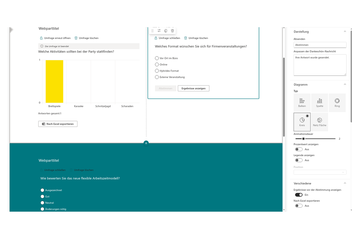Select the 'Gut' rating

42,197
